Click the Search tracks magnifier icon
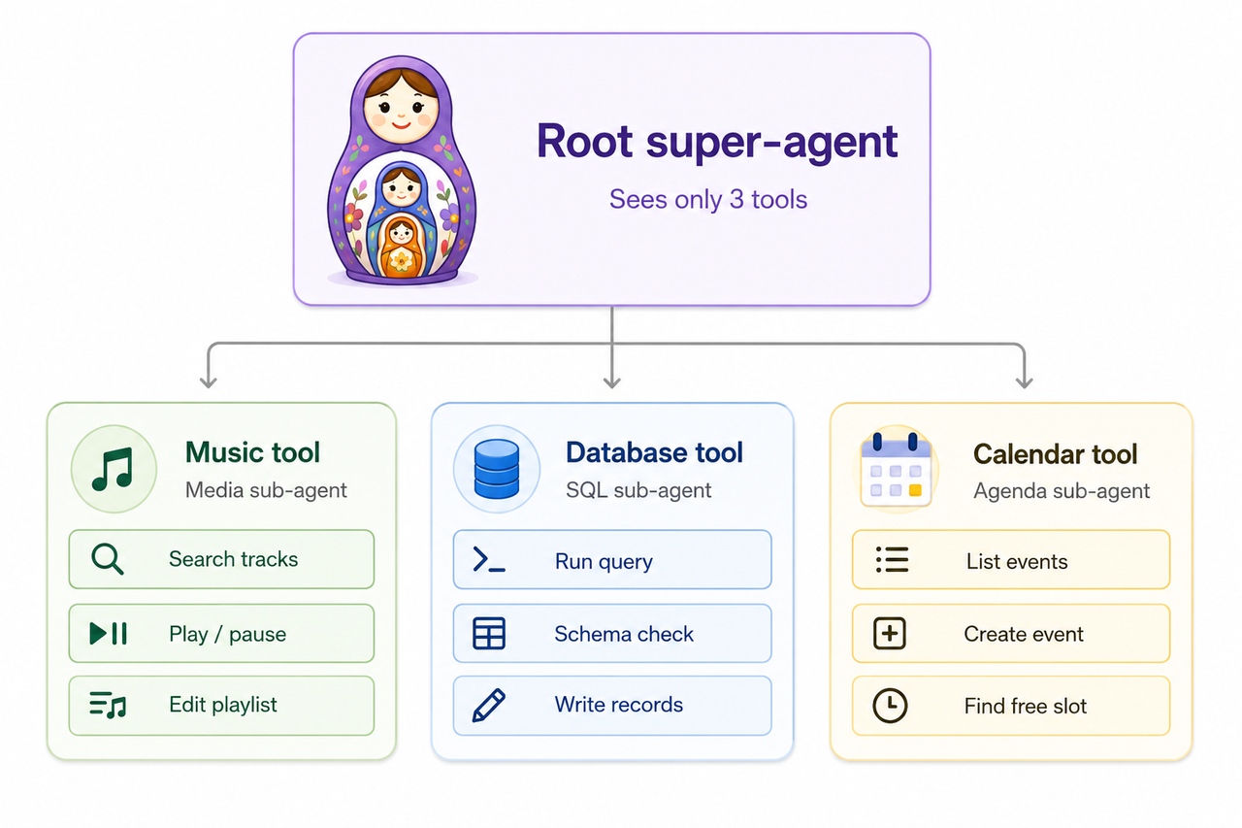This screenshot has width=1242, height=828. coord(107,559)
